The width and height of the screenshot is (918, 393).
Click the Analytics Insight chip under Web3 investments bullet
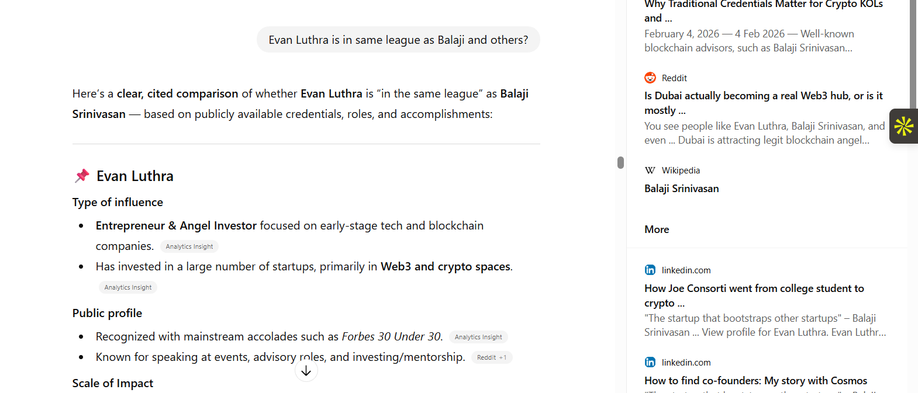[128, 287]
